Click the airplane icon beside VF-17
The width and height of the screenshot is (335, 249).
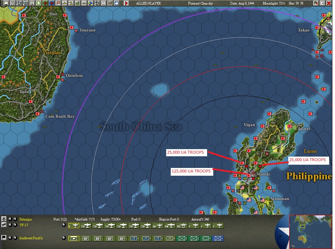[x=4, y=225]
